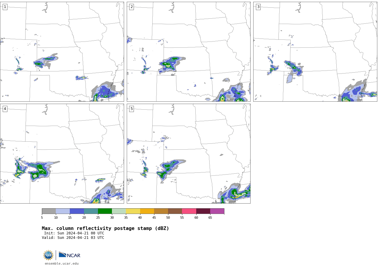Click the light blue 10-15 dBZ swatch

point(63,211)
